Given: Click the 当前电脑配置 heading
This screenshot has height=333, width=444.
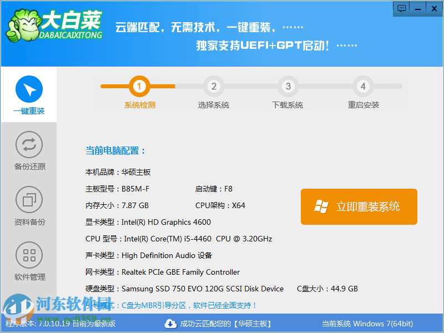Looking at the screenshot, I should [115, 150].
